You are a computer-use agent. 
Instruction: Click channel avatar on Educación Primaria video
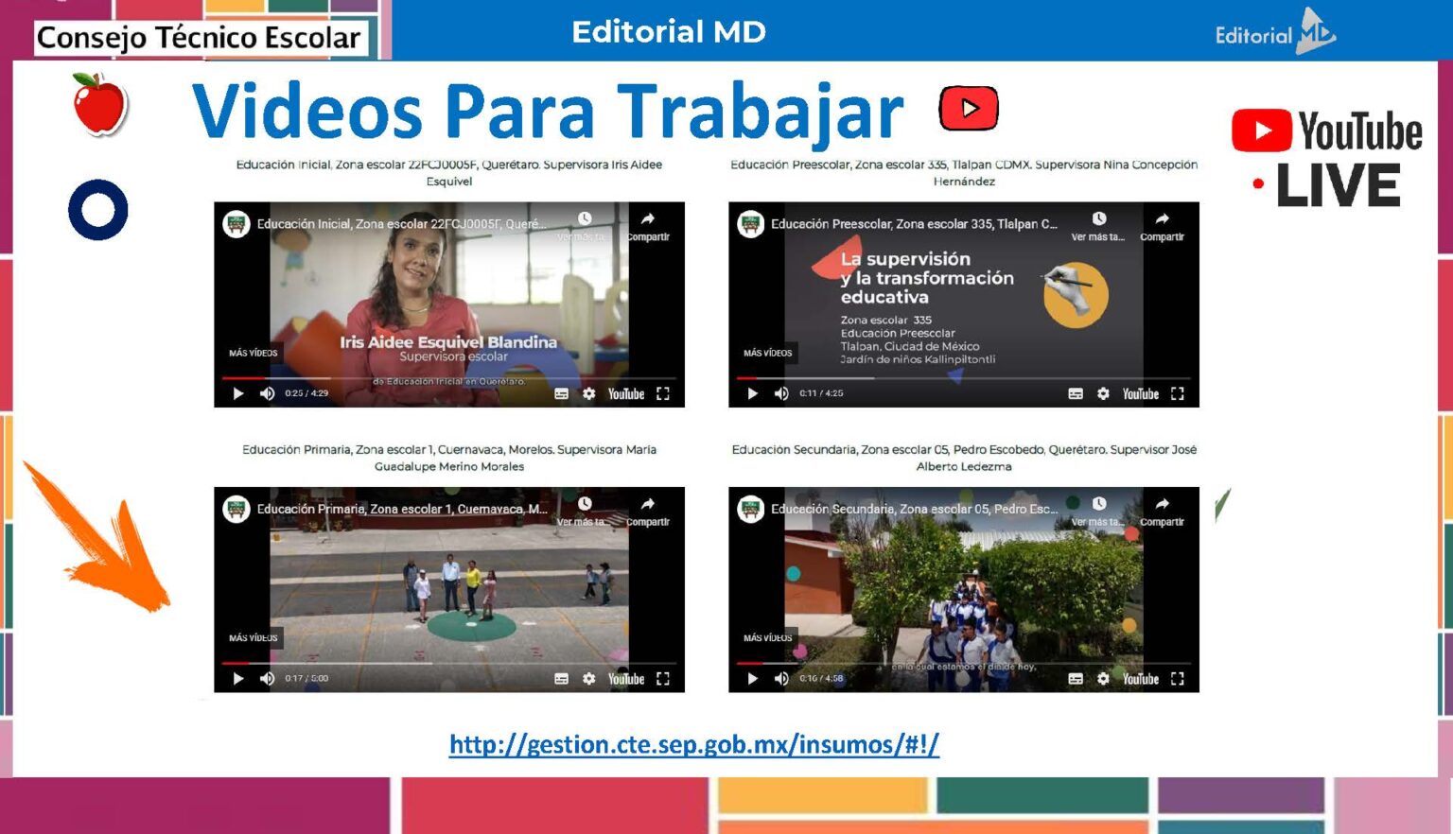point(236,509)
